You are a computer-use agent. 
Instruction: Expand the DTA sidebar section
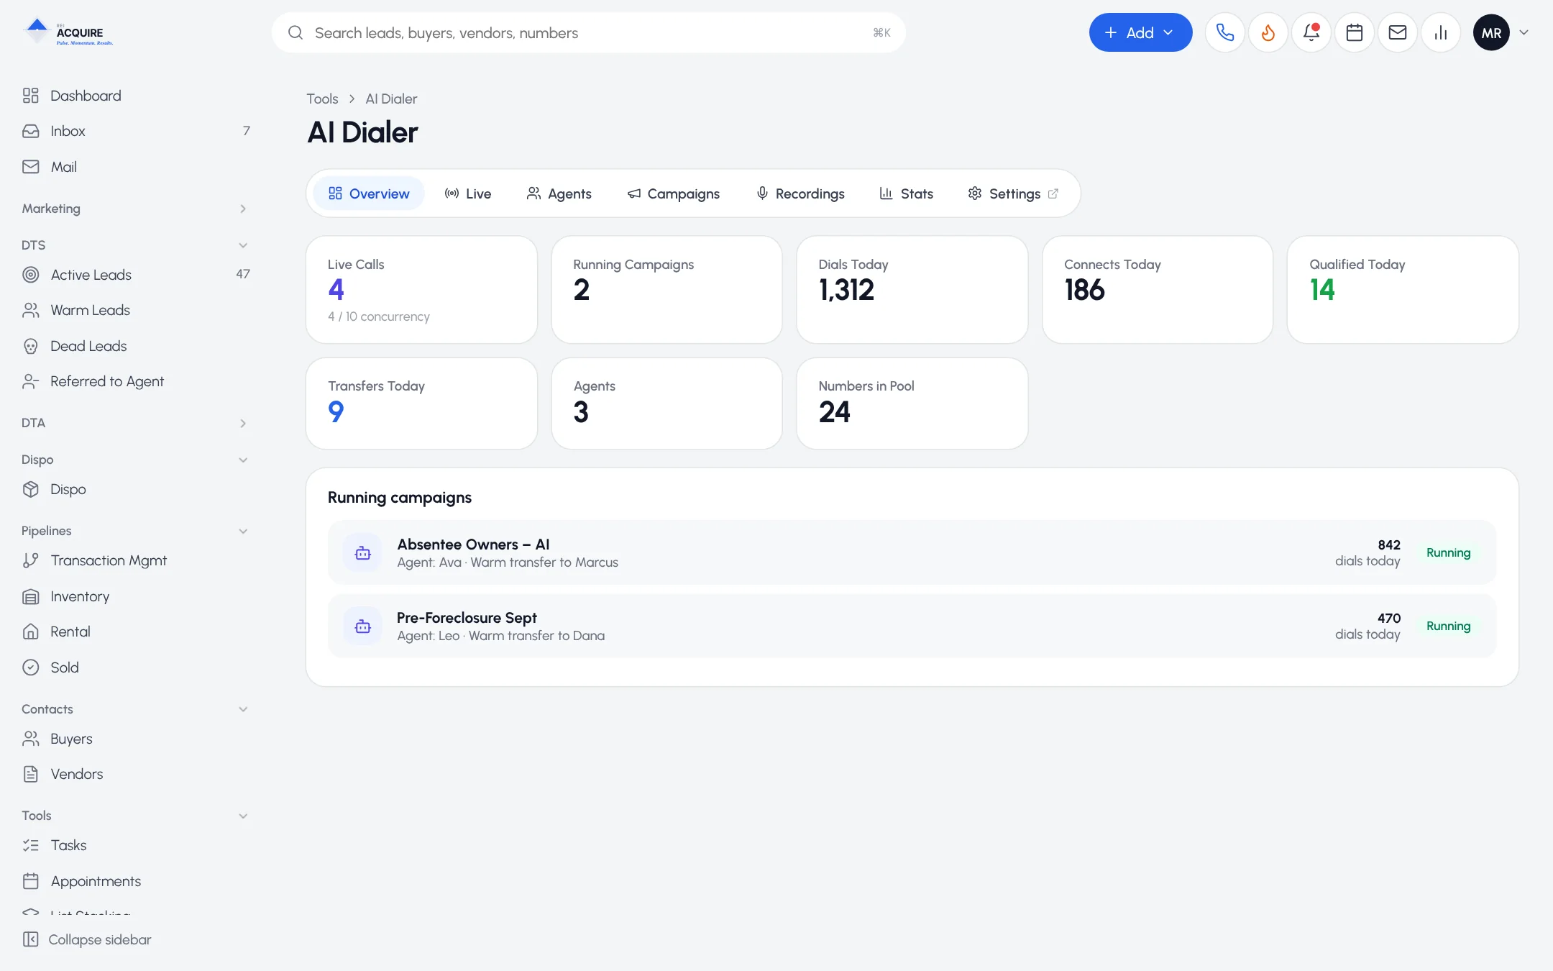134,423
